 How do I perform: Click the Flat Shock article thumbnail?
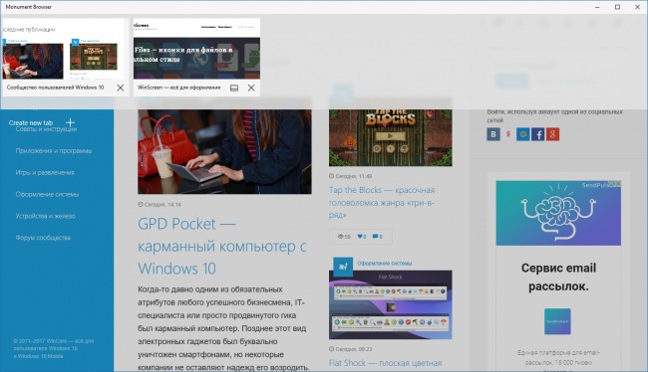390,304
